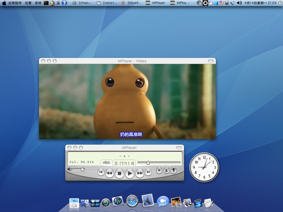Click the seek bar knob in MPlayer
283x212 pixels.
click(x=148, y=163)
